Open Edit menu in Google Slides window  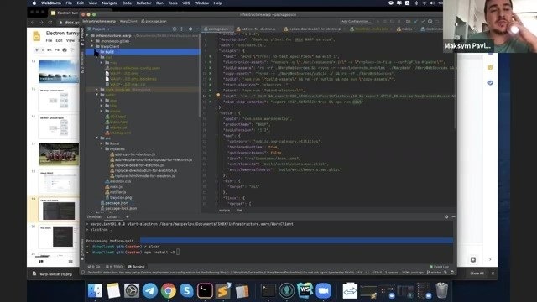click(59, 40)
